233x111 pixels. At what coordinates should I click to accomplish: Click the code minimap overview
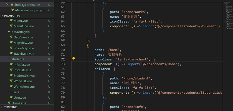coord(228,16)
